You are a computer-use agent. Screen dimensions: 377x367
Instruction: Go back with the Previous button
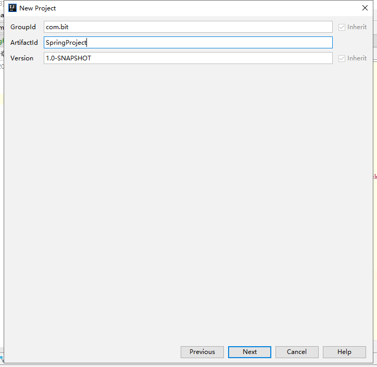(x=202, y=352)
